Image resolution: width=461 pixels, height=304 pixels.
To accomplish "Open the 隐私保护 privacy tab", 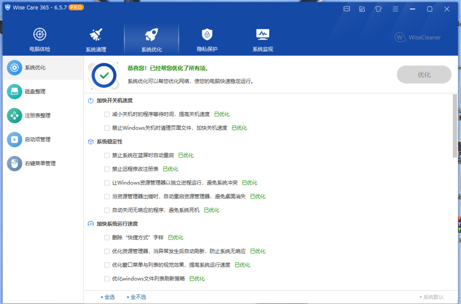I will tap(207, 40).
